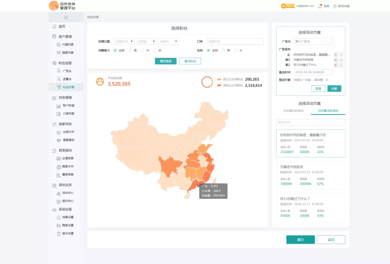Open the 选择区域 location dropdown
Viewport: 390px width, 264px height.
pyautogui.click(x=124, y=42)
